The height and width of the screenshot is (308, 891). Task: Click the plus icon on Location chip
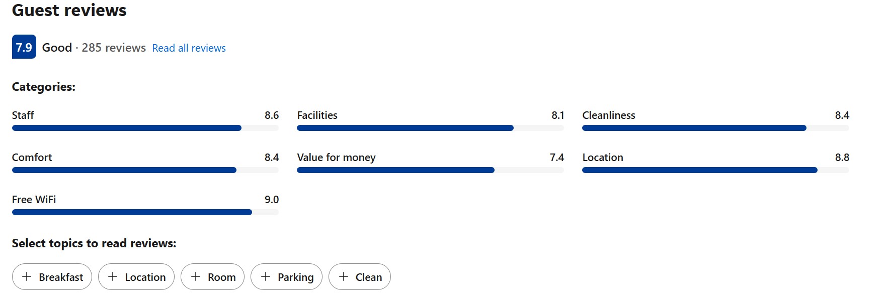pos(113,276)
